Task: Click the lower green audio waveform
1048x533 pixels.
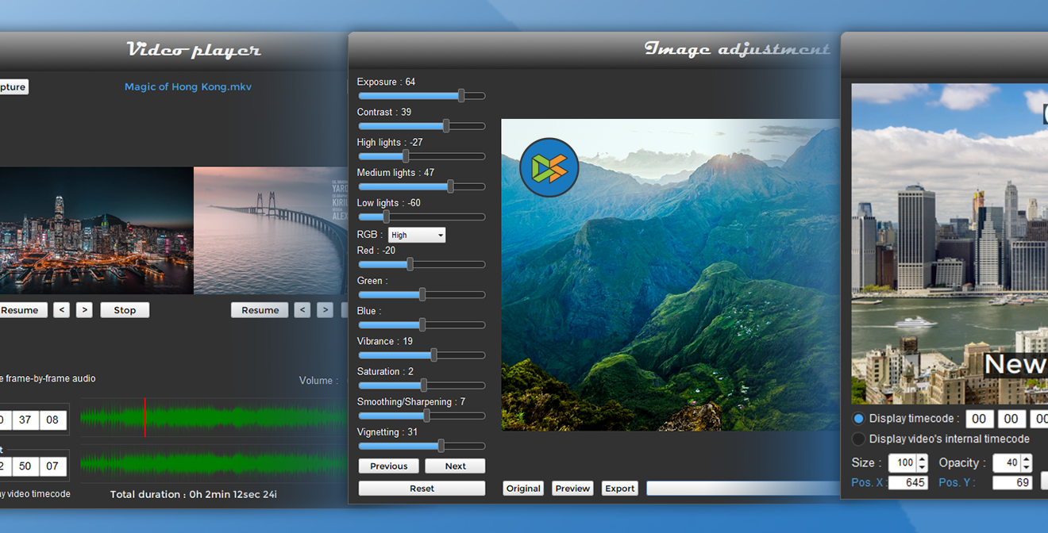Action: 214,463
